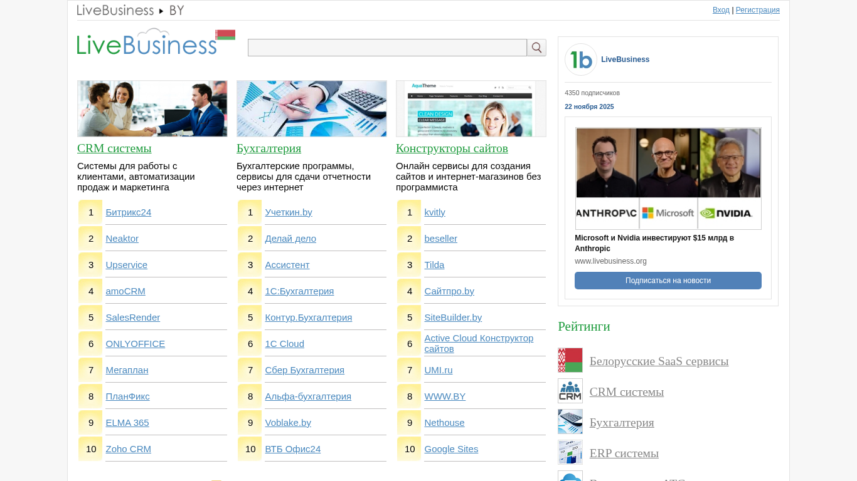
Task: Open the beseller link
Action: pyautogui.click(x=441, y=239)
